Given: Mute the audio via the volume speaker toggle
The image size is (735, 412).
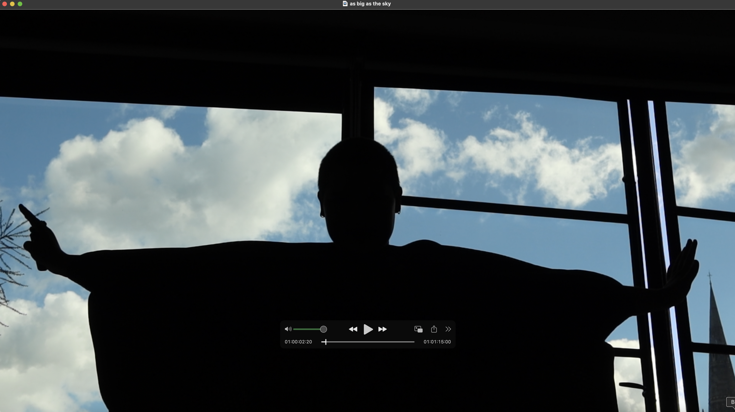Looking at the screenshot, I should pyautogui.click(x=288, y=329).
